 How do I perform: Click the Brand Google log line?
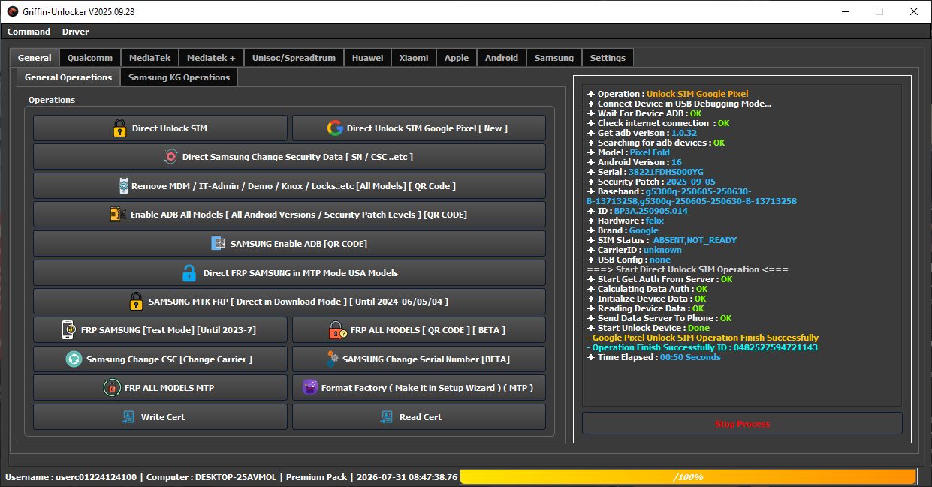623,230
